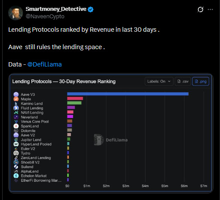The width and height of the screenshot is (220, 200).
Task: Click the Suilend protocol icon
Action: coord(16,167)
